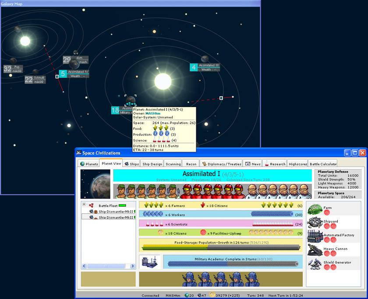Maximize the Space Civilizations window
368x299 pixels.
pyautogui.click(x=355, y=153)
